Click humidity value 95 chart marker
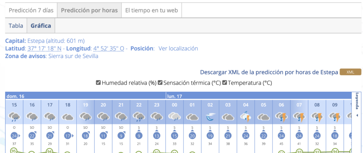The height and width of the screenshot is (153, 363). click(x=14, y=151)
